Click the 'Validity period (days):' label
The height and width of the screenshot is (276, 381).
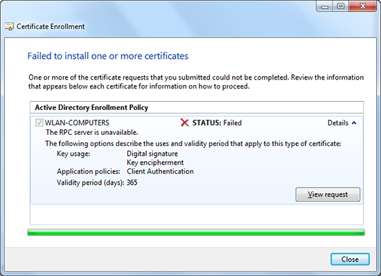click(x=91, y=183)
